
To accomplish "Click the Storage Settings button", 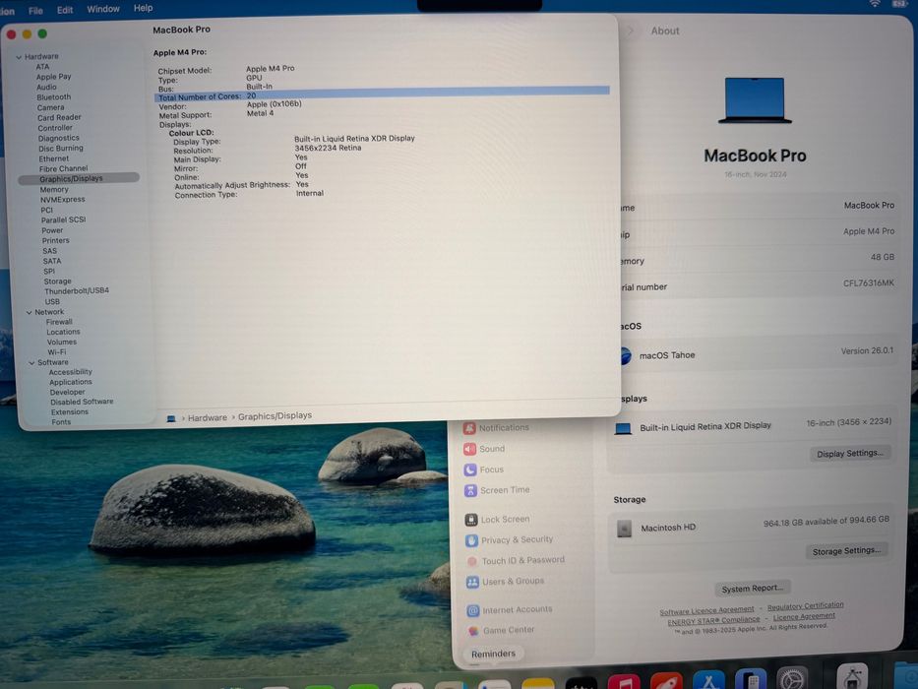I will [846, 551].
